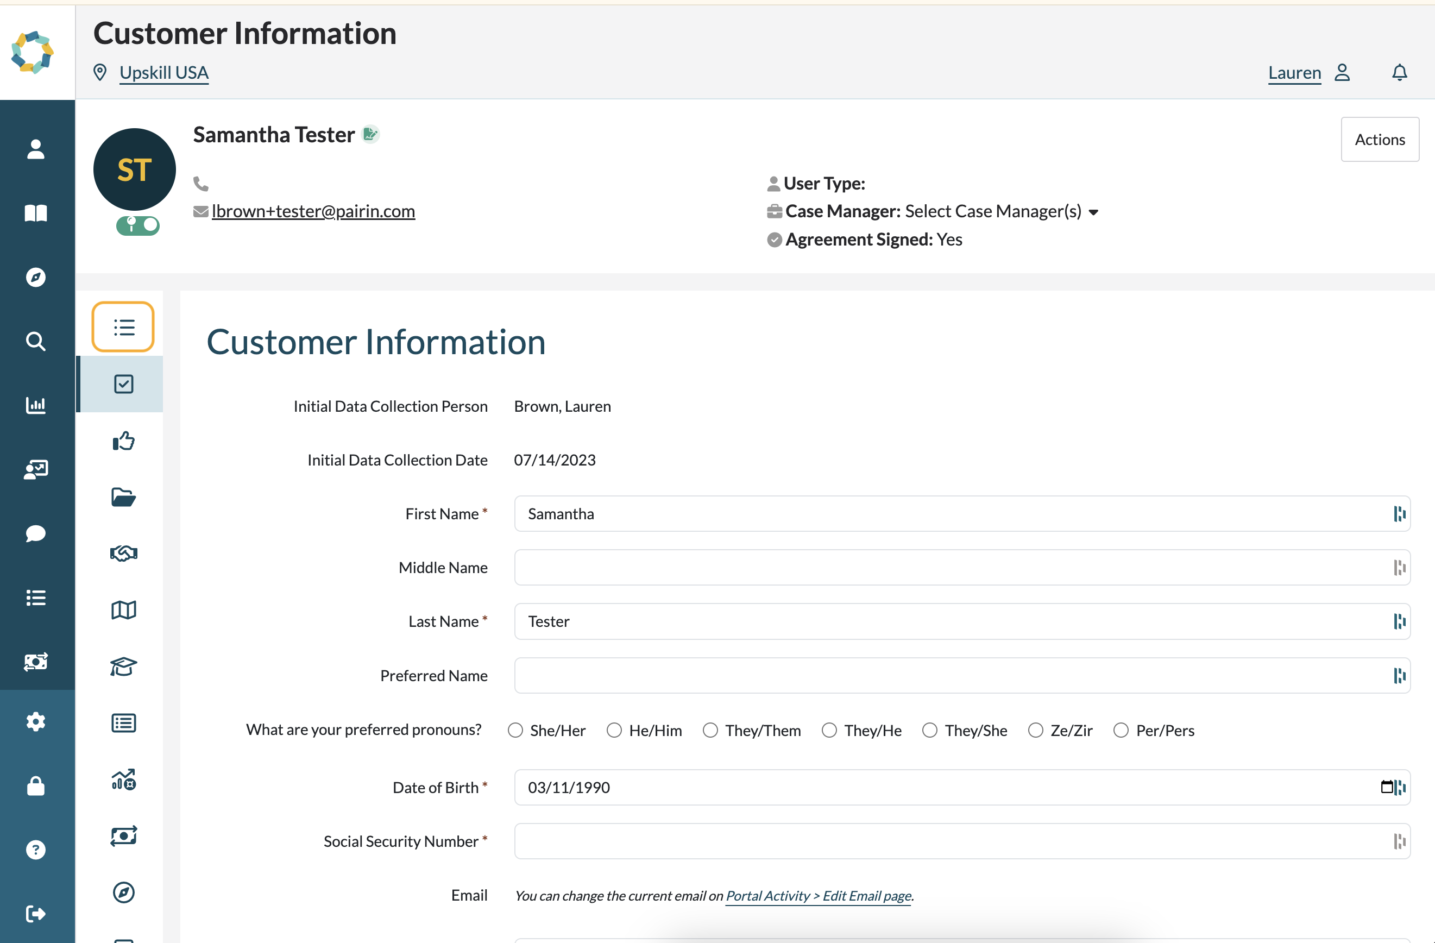Open the bar chart reports icon
This screenshot has height=943, width=1435.
click(36, 405)
